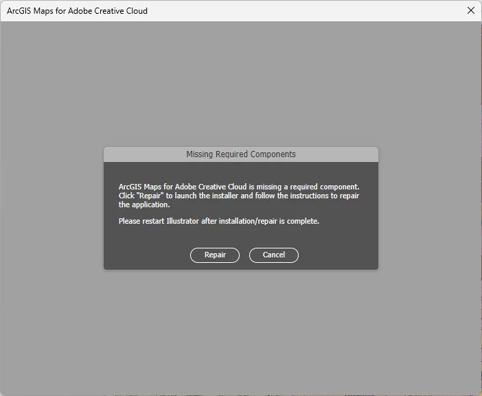Click the Repair button
The width and height of the screenshot is (482, 396).
(214, 255)
